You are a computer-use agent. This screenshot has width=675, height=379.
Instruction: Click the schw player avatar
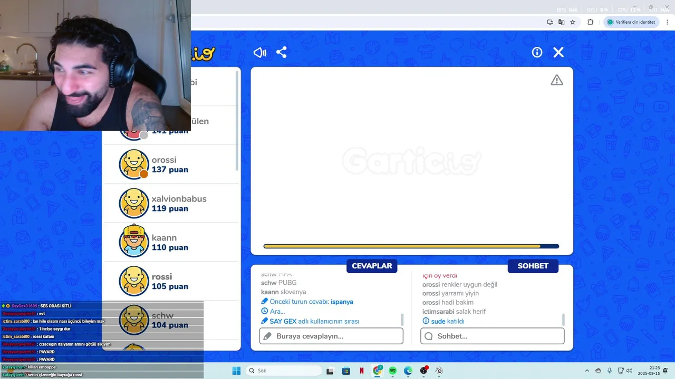[134, 320]
